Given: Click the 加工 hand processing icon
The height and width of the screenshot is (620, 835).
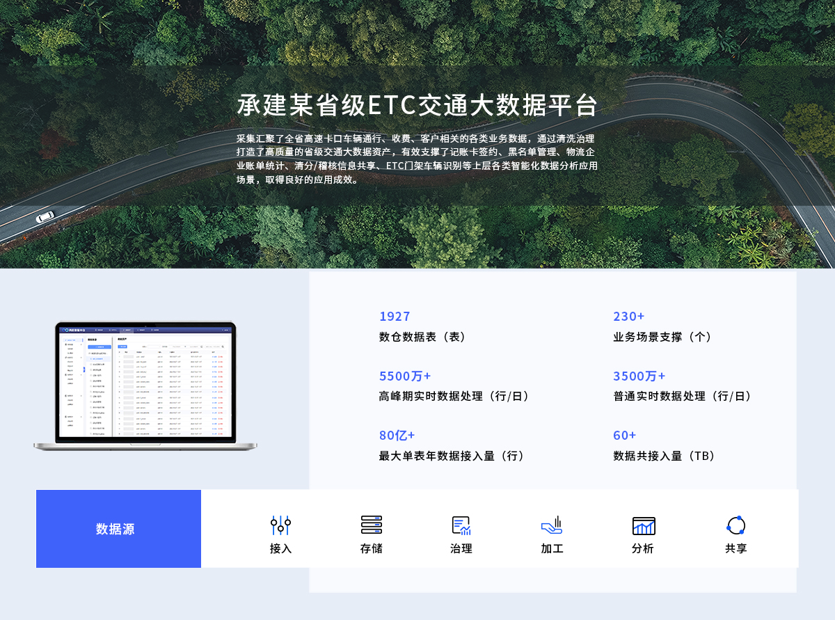Looking at the screenshot, I should tap(552, 525).
